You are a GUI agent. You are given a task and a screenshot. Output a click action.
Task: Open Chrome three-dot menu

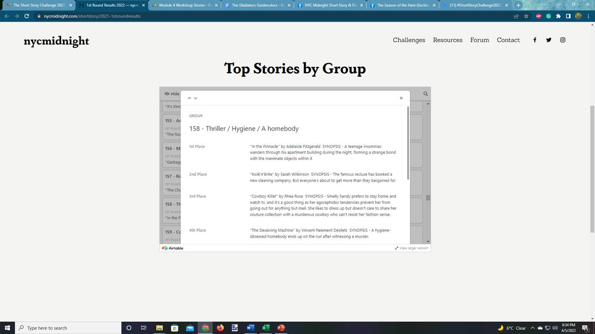[x=588, y=16]
